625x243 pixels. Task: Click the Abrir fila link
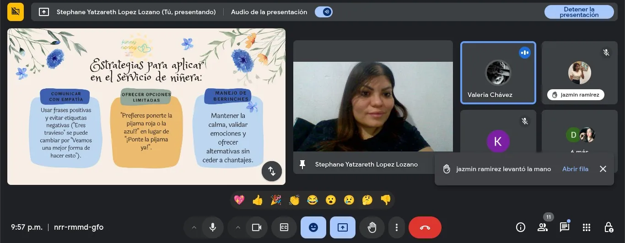[x=575, y=169]
